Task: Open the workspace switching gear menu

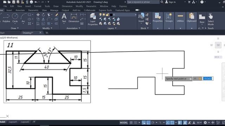Action: [205, 122]
